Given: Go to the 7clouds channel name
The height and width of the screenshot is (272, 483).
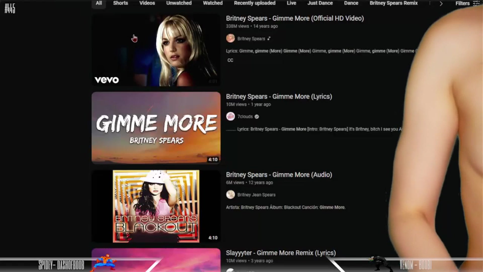Looking at the screenshot, I should 245,117.
